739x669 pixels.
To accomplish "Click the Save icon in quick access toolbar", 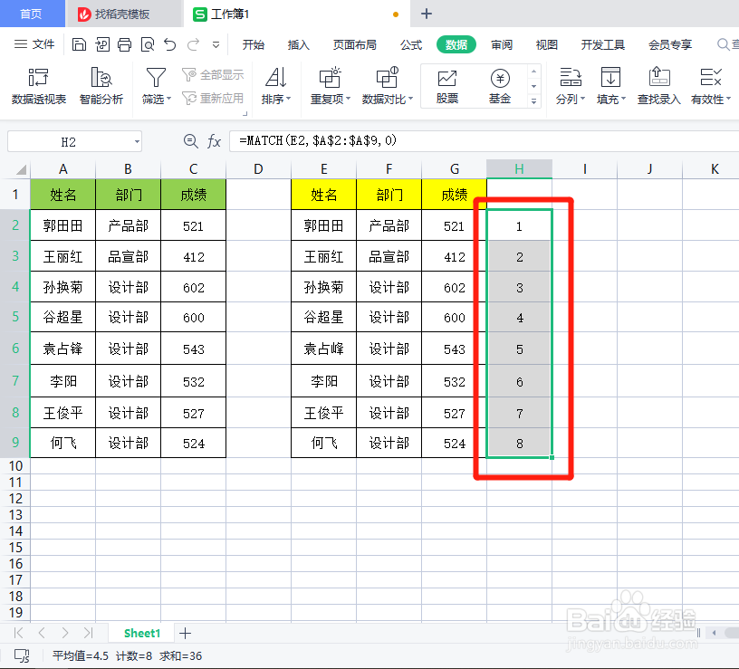I will point(79,43).
